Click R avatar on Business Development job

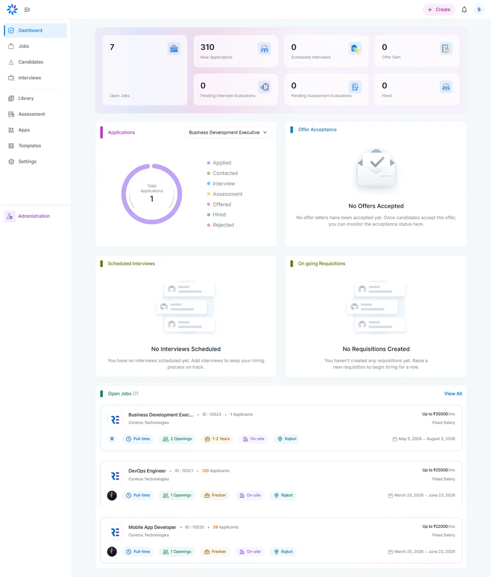point(112,439)
